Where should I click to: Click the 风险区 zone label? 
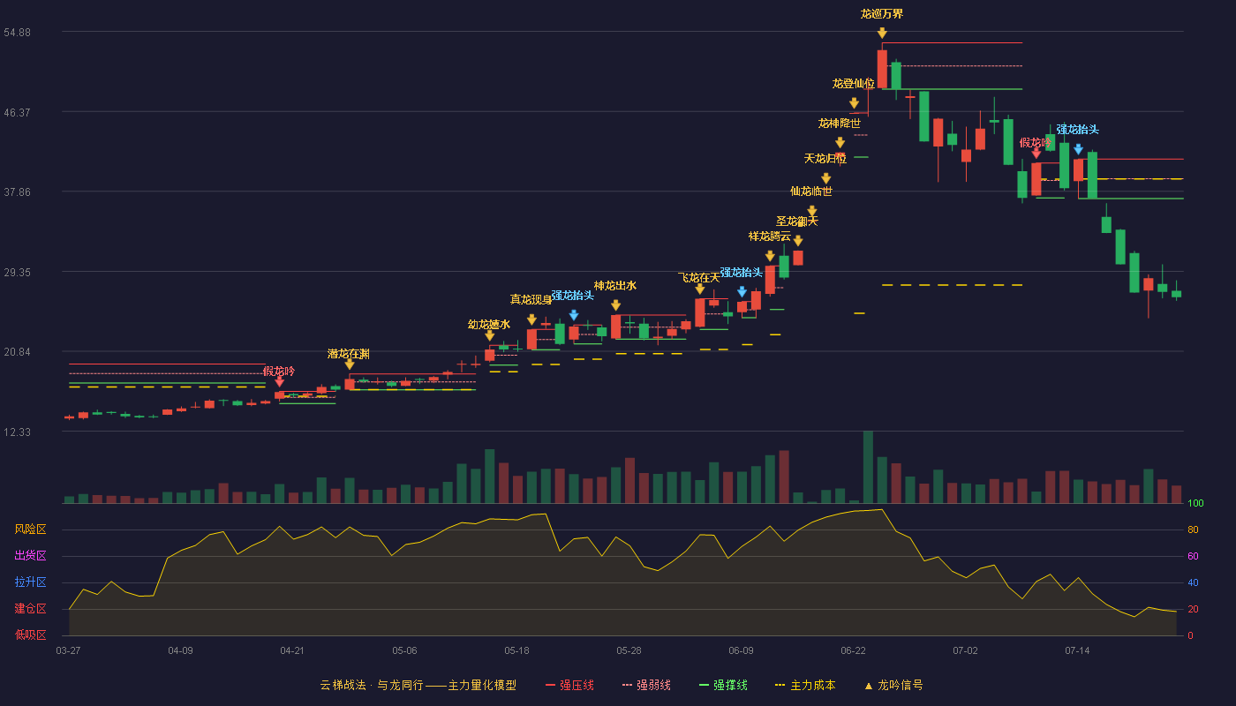[x=30, y=529]
